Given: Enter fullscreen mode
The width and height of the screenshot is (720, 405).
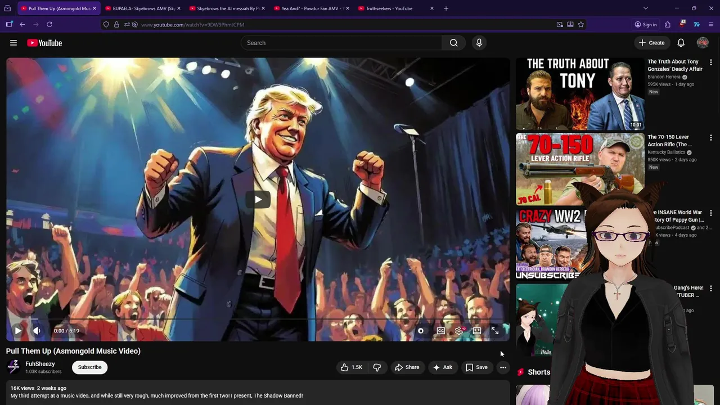Looking at the screenshot, I should (495, 331).
